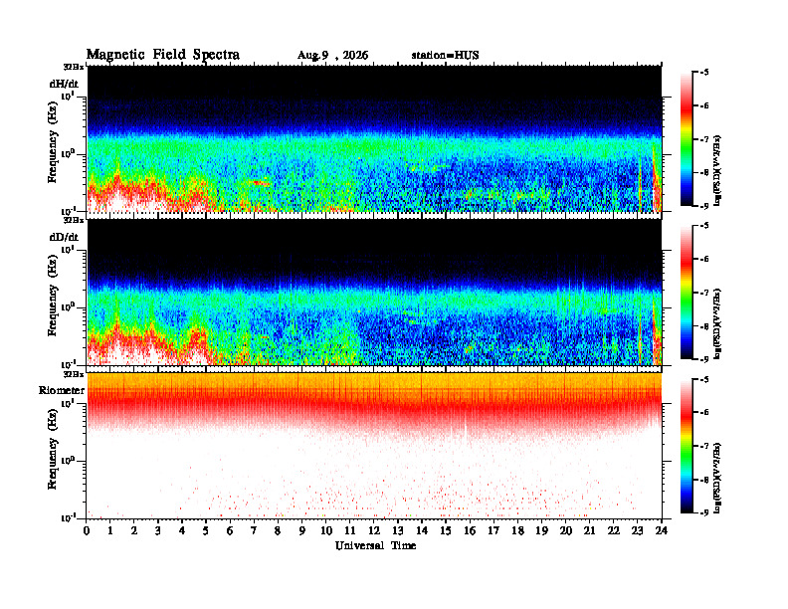Click the "dH/dt" panel label

[x=64, y=84]
